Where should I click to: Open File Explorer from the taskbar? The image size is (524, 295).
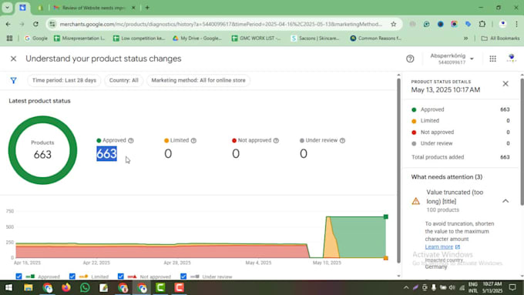pyautogui.click(x=28, y=287)
